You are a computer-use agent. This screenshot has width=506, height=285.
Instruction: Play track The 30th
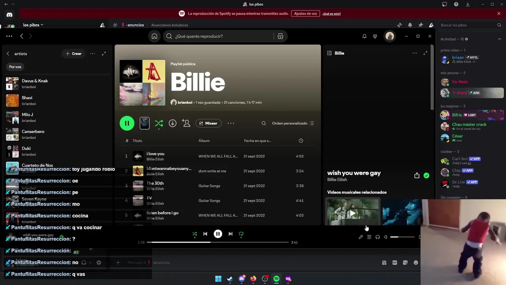point(155,183)
